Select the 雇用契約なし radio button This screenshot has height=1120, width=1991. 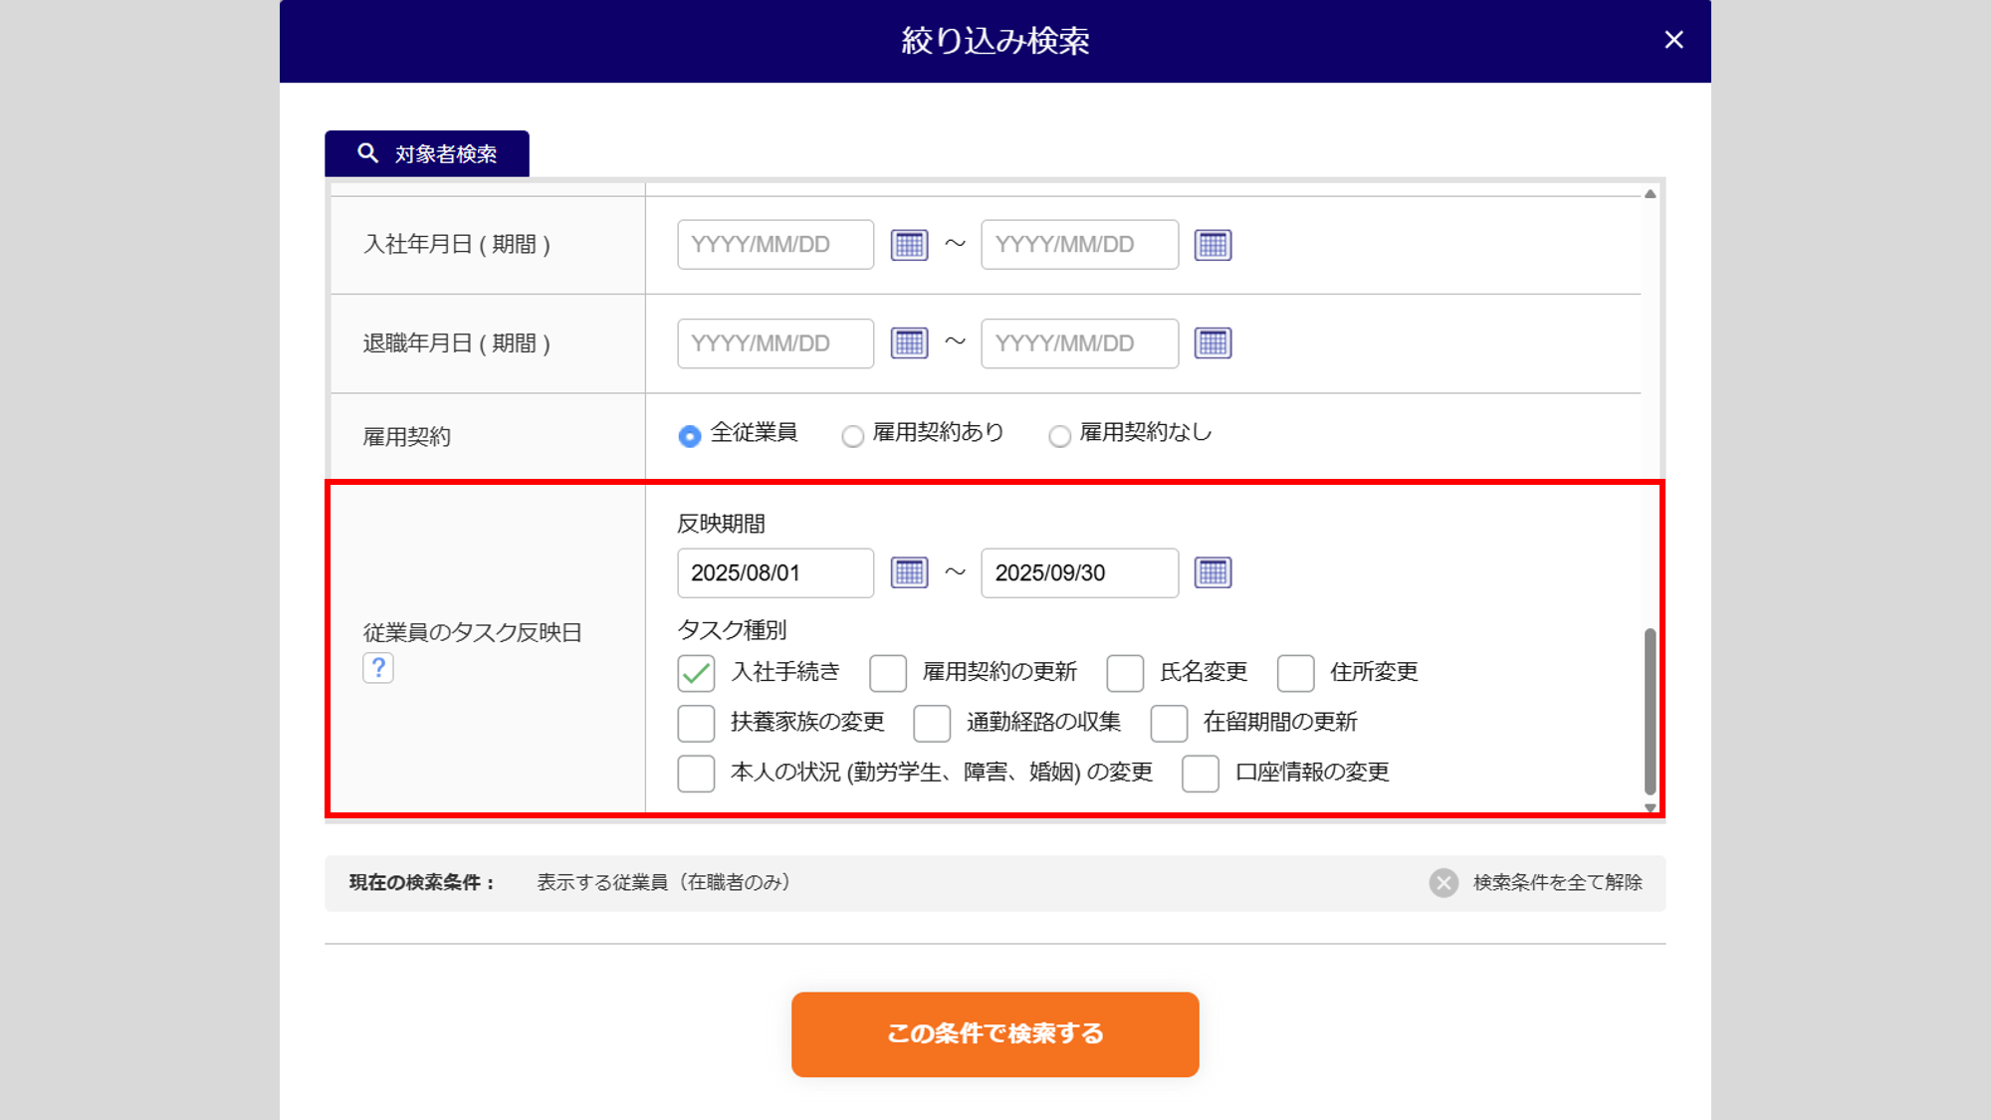(x=1059, y=436)
